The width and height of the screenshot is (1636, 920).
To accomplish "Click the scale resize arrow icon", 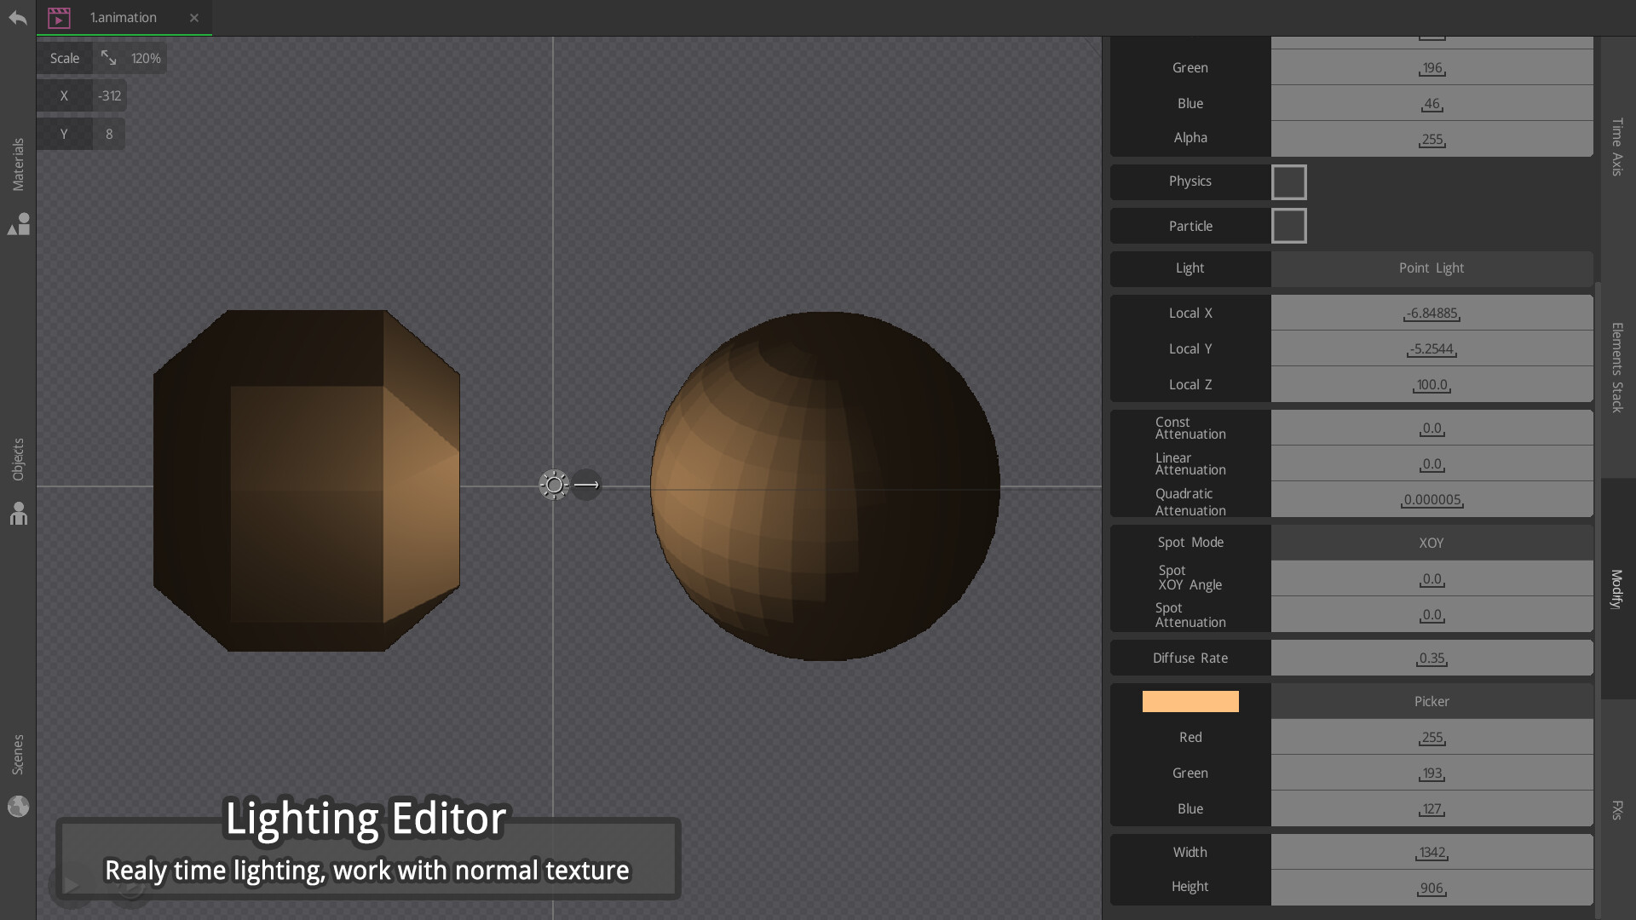I will click(108, 57).
